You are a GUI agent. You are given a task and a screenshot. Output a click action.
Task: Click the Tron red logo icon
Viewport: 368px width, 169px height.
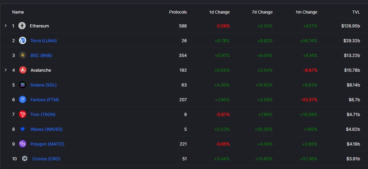click(23, 114)
